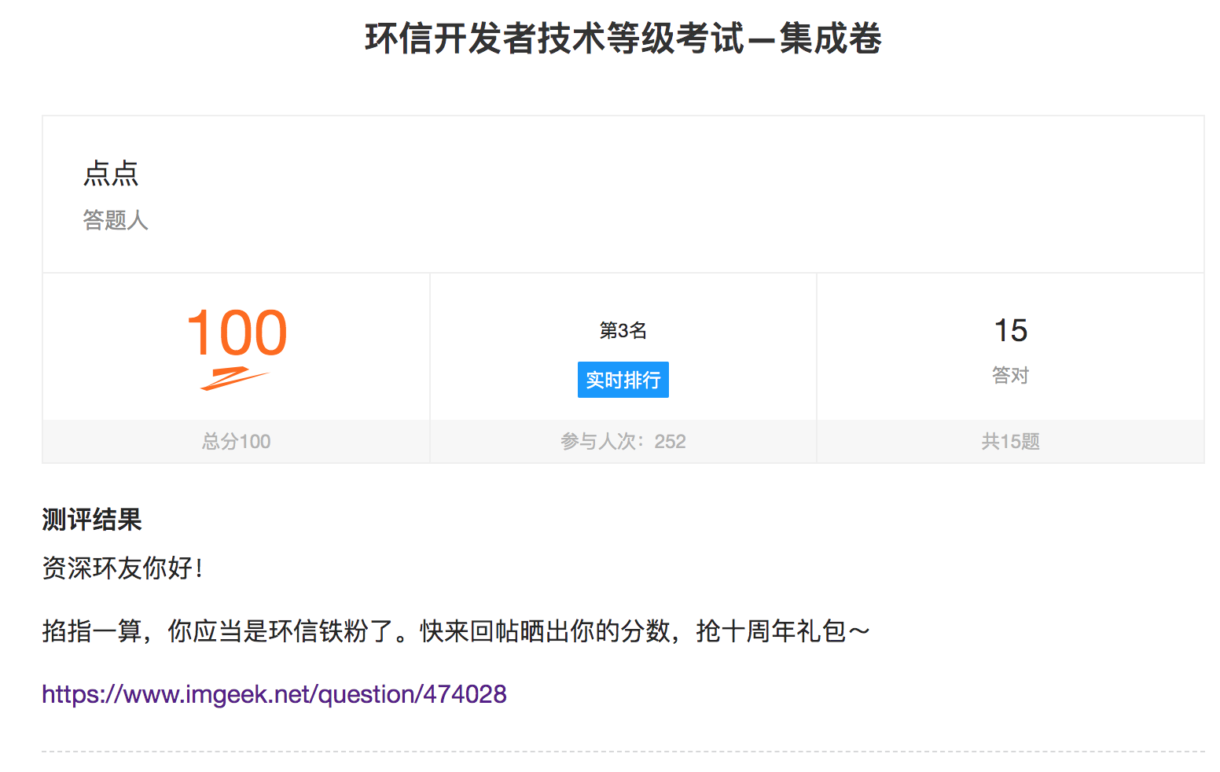Click the number 15 correct answers
Viewport: 1220px width, 772px height.
tap(1011, 330)
